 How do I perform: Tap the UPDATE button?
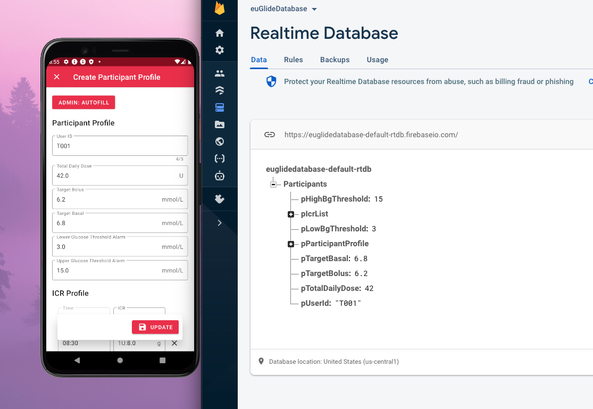click(155, 327)
